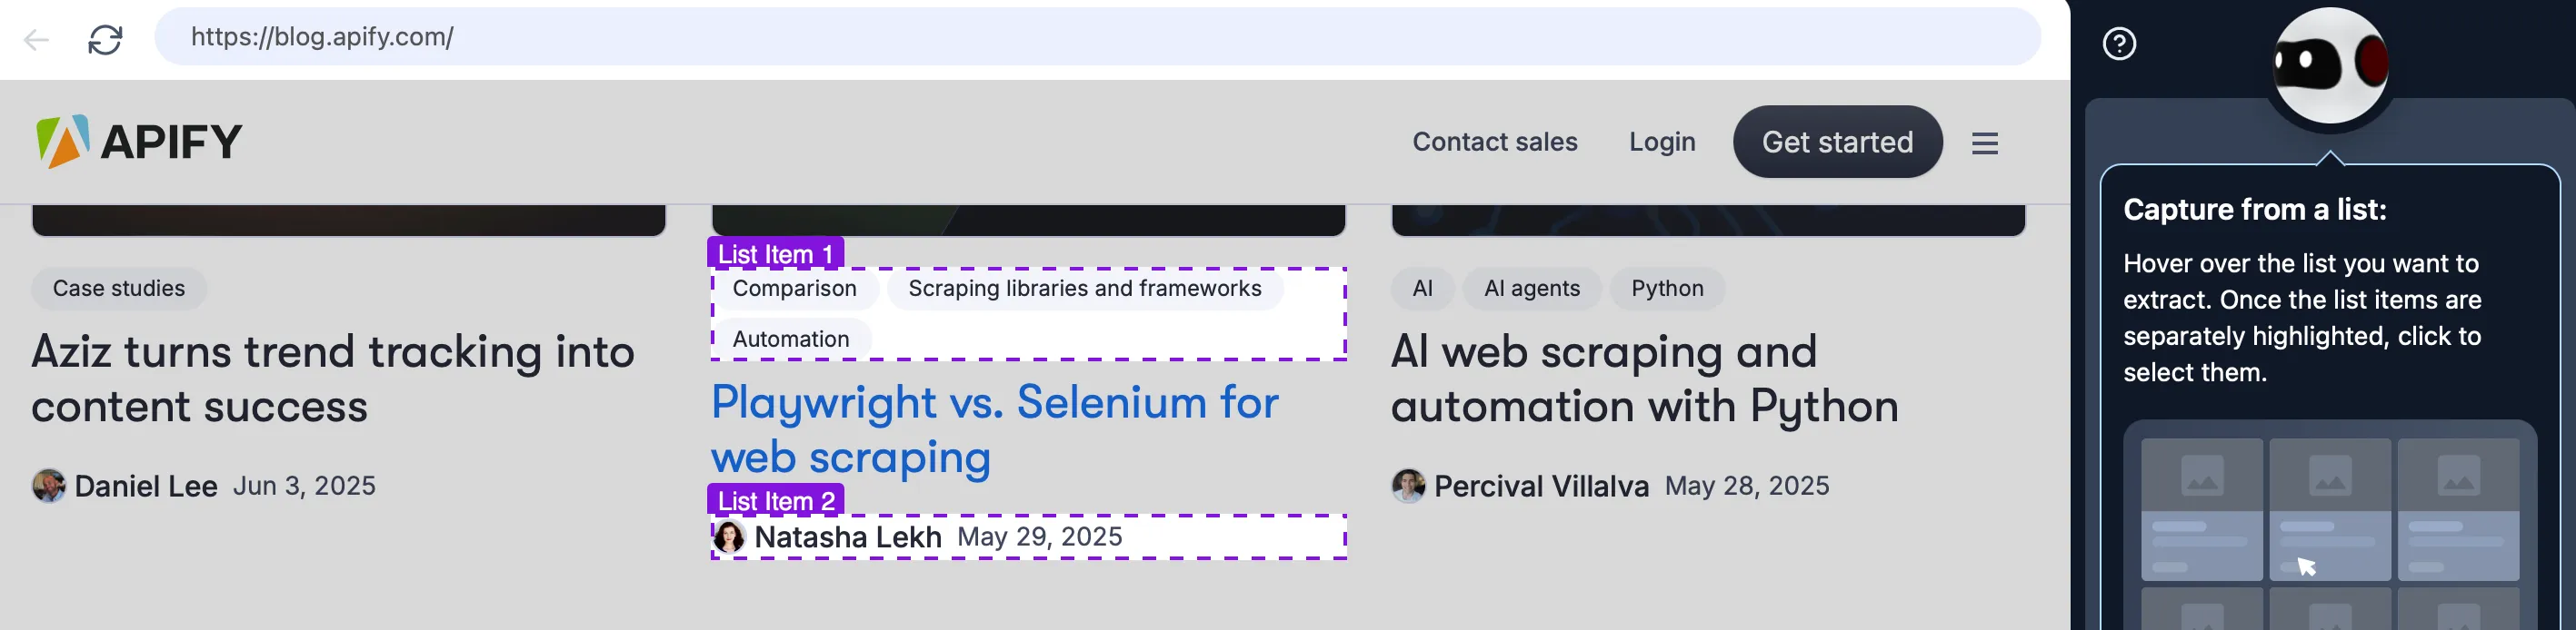Select the Comparison tag
The image size is (2576, 630).
[794, 289]
